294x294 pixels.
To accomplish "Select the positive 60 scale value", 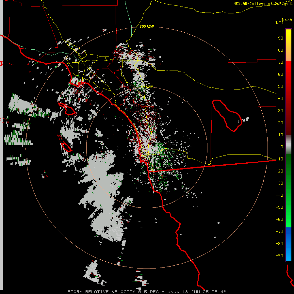I will [281, 74].
